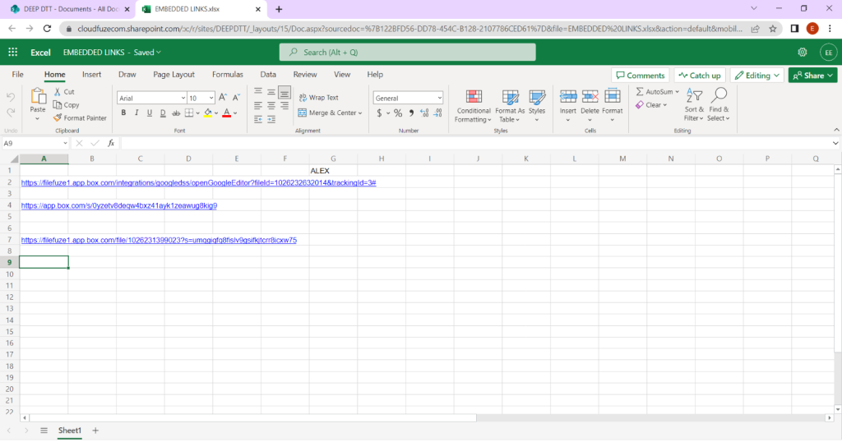Switch to the Formulas tab

point(228,75)
